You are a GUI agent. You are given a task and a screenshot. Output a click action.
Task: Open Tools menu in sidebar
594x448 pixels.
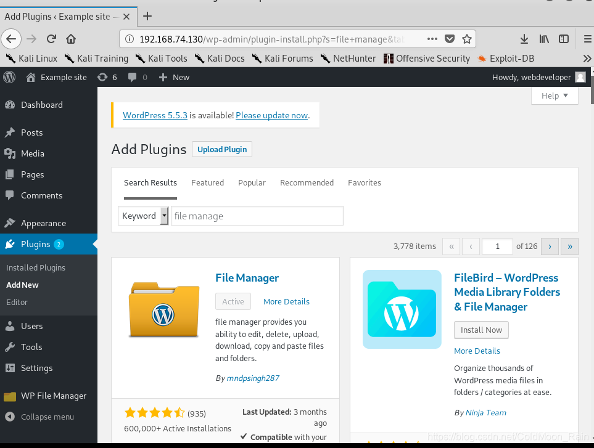click(49, 347)
